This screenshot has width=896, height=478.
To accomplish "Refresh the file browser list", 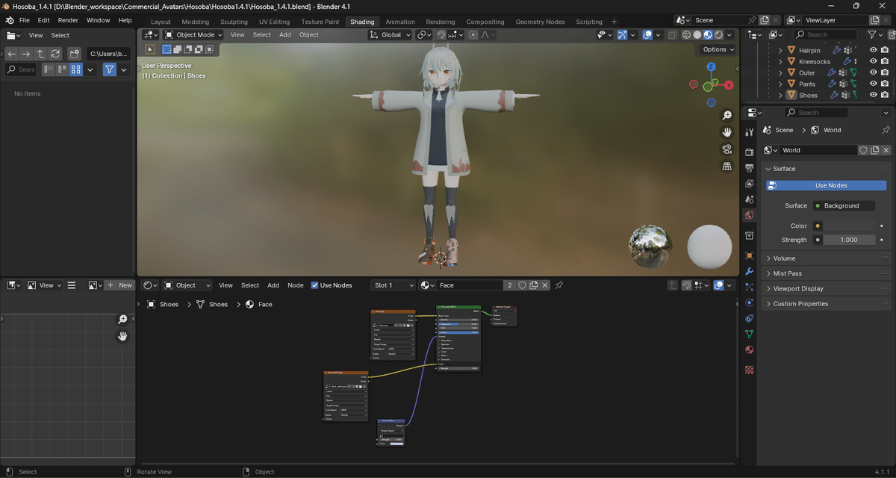I will click(55, 54).
